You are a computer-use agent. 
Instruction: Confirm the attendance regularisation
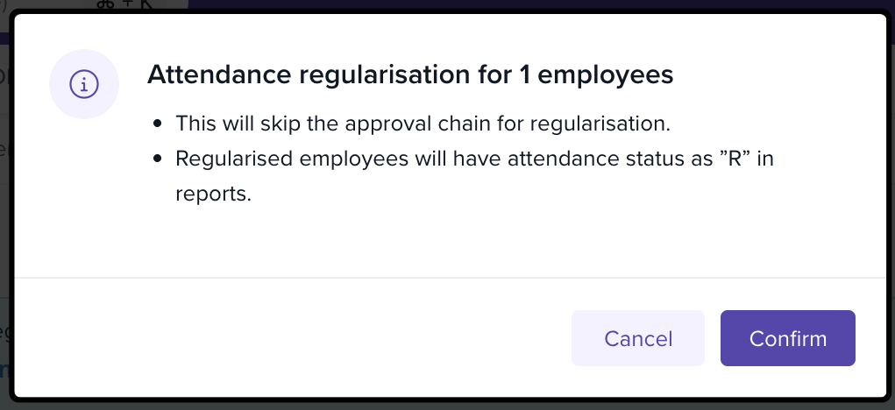pos(787,338)
